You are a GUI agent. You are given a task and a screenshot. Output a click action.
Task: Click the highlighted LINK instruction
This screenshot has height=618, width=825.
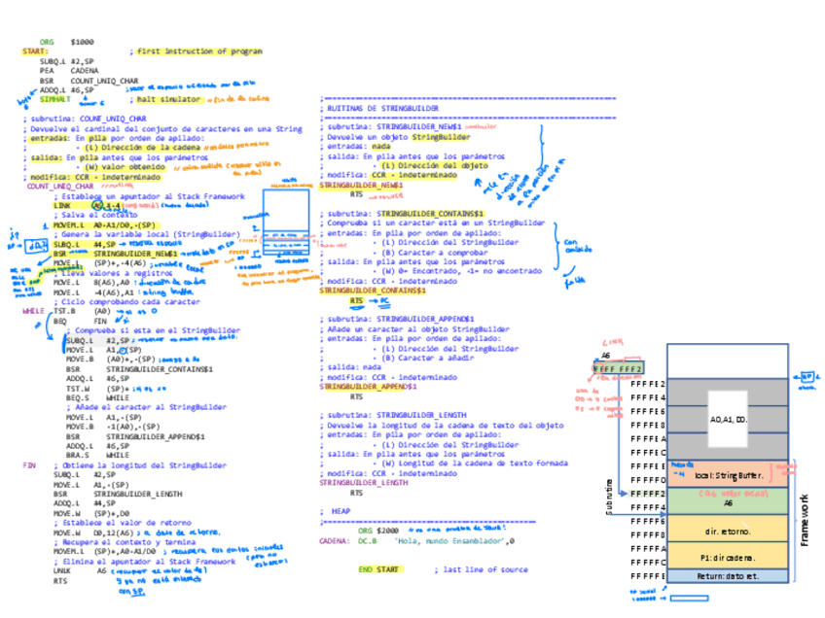61,206
